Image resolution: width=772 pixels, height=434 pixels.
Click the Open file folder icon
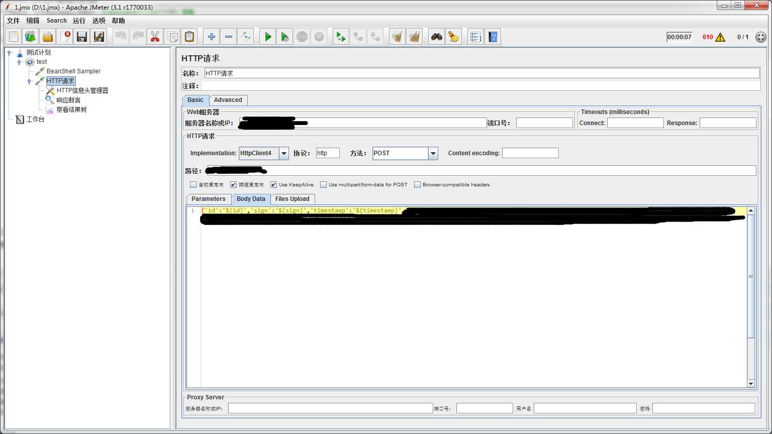(48, 37)
